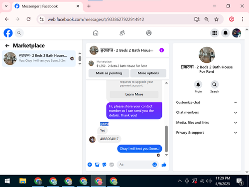249x187 pixels.
Task: Attach a photo file icon
Action: (x=97, y=165)
